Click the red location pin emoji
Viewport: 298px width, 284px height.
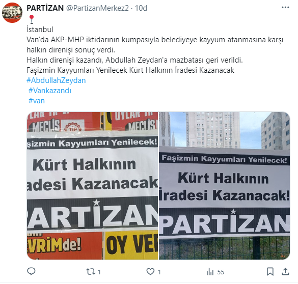[x=32, y=19]
